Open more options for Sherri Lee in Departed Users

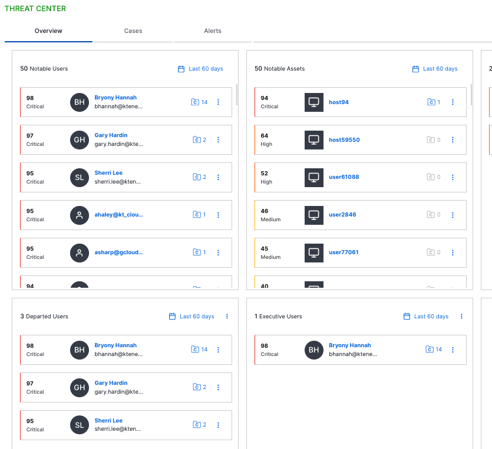[x=218, y=425]
